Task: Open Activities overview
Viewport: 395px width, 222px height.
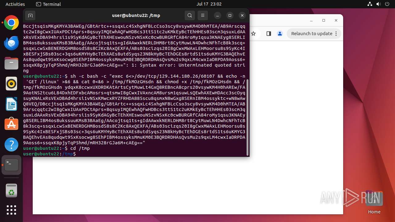Action: click(x=15, y=4)
